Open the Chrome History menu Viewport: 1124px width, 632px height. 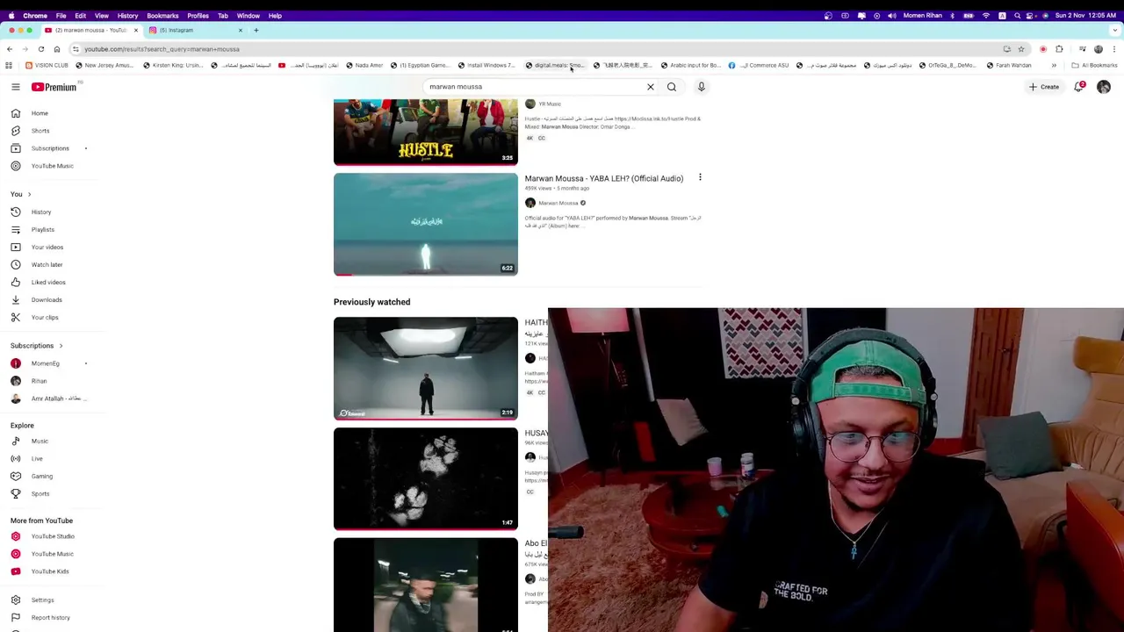pyautogui.click(x=127, y=16)
